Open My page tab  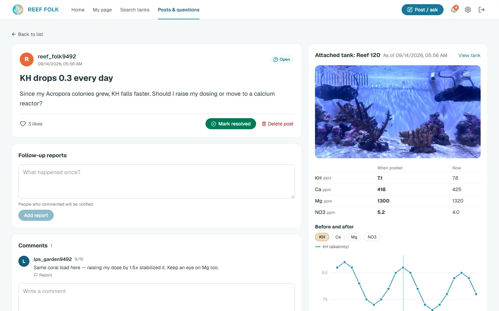[102, 10]
